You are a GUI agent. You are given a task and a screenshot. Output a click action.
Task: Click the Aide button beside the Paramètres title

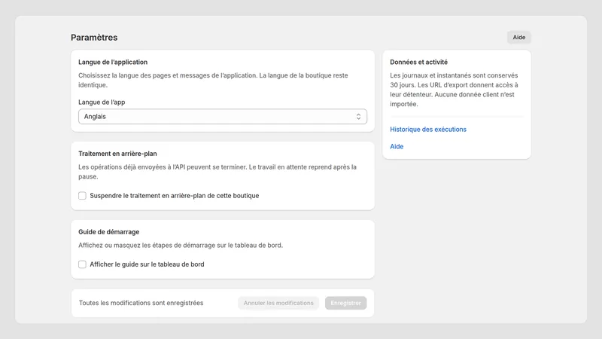518,37
